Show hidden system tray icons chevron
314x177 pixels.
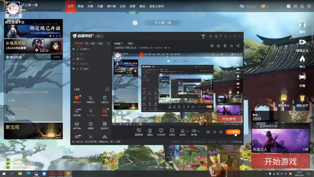[x=266, y=173]
